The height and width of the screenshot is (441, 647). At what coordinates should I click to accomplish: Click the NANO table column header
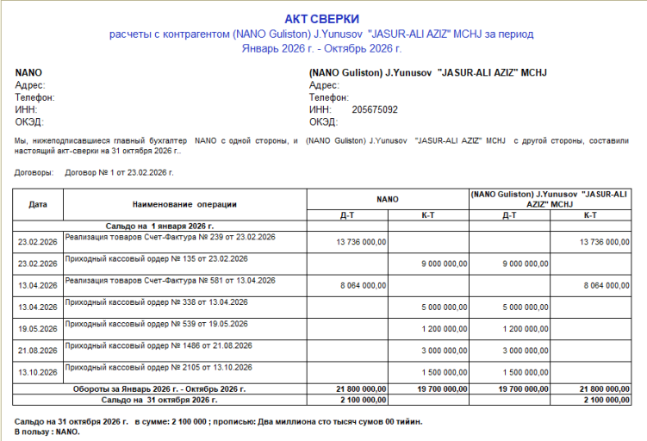388,199
